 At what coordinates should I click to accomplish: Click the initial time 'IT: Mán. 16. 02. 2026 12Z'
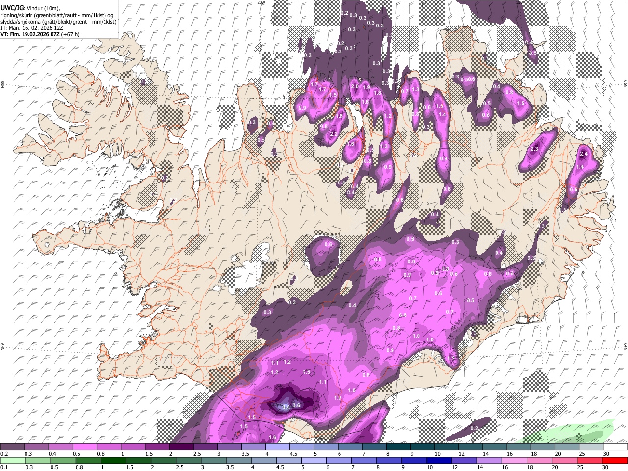tap(32, 28)
